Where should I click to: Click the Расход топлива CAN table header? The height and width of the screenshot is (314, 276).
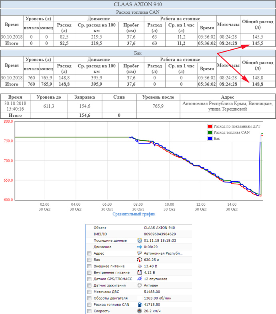pos(138,12)
